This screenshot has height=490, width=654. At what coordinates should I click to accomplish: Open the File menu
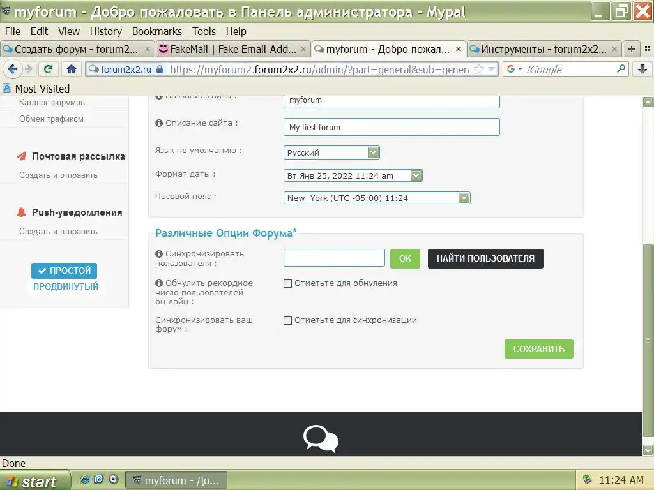13,31
